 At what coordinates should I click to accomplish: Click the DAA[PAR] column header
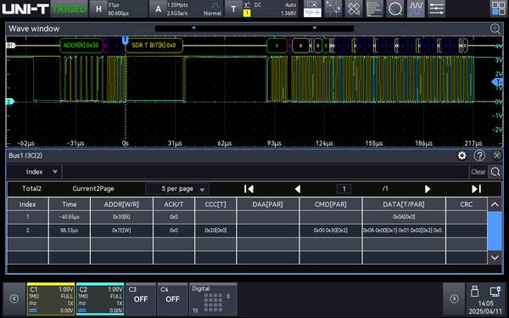point(268,204)
